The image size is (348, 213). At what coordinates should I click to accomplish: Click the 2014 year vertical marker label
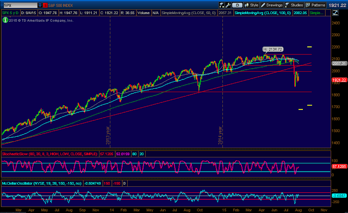tap(220, 135)
